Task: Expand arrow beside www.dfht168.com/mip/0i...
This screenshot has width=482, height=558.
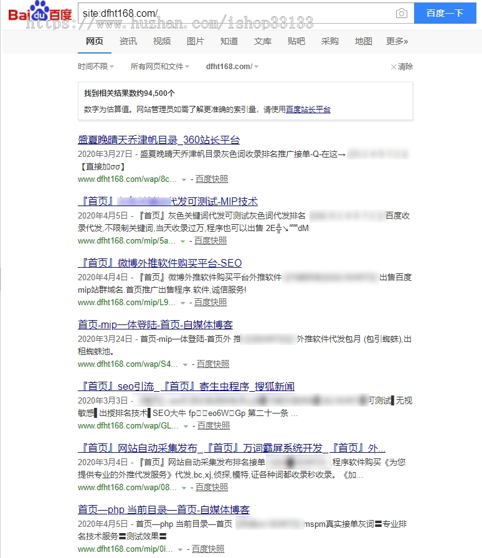Action: pos(181,549)
